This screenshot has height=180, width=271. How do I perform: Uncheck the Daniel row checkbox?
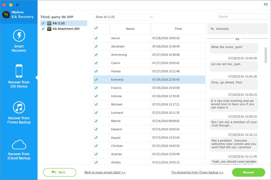coord(96,138)
